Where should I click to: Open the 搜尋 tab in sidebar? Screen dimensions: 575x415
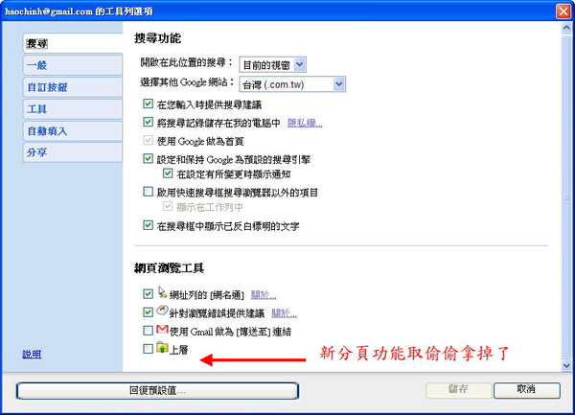pyautogui.click(x=73, y=44)
